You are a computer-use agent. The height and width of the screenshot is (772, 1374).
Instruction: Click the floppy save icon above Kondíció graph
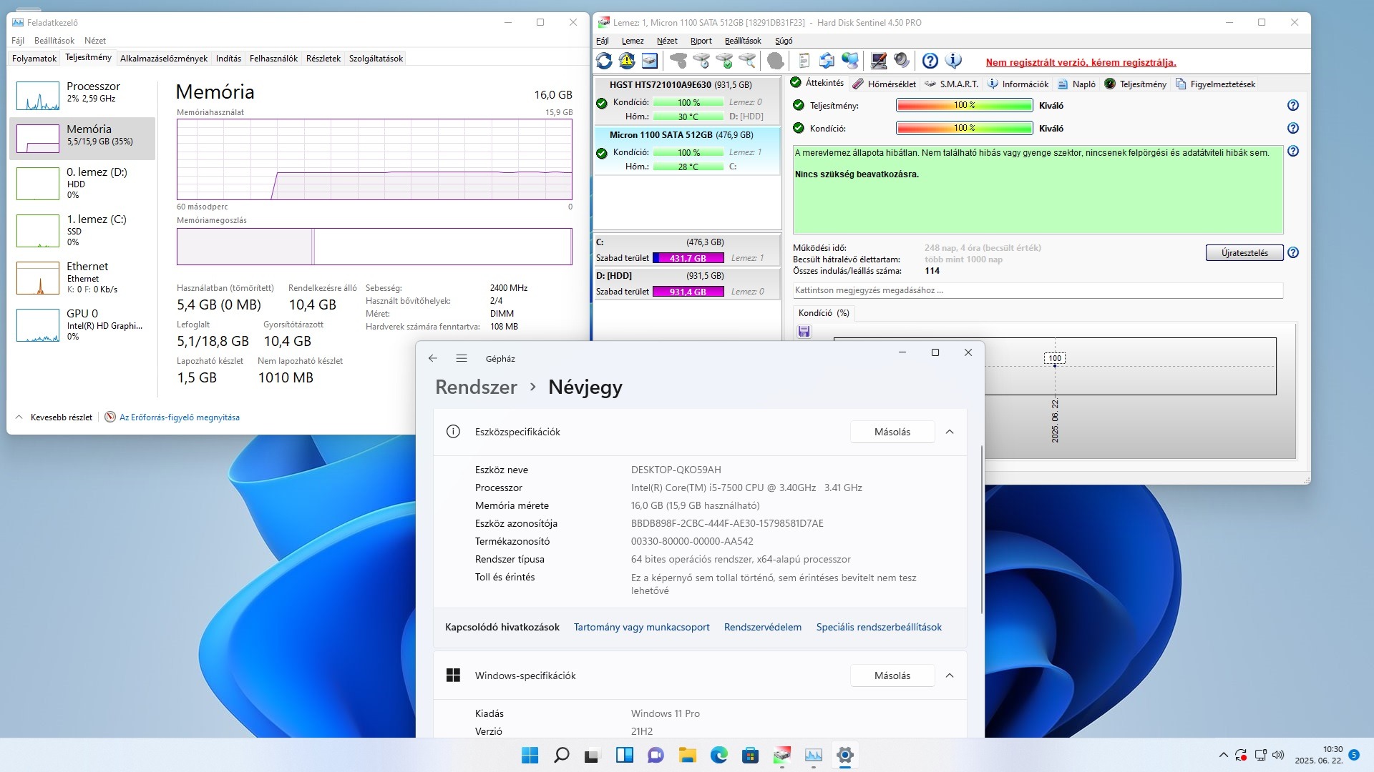[x=804, y=332]
